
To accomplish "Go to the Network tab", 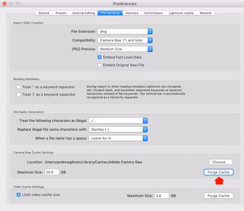I will [x=206, y=13].
